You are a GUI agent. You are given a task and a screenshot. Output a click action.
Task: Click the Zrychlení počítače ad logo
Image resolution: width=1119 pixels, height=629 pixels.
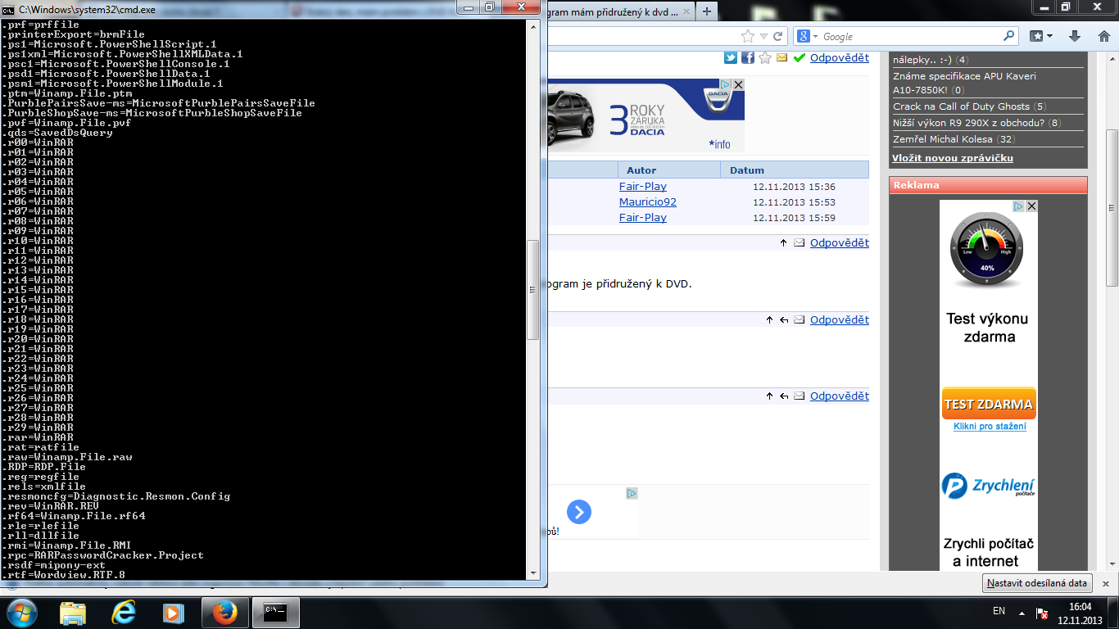tap(988, 486)
